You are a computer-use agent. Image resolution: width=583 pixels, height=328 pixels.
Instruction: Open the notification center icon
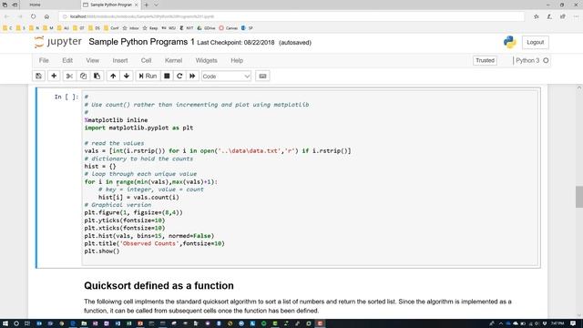pos(574,323)
